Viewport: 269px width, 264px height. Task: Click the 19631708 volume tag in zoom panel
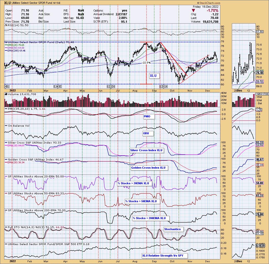pyautogui.click(x=262, y=94)
